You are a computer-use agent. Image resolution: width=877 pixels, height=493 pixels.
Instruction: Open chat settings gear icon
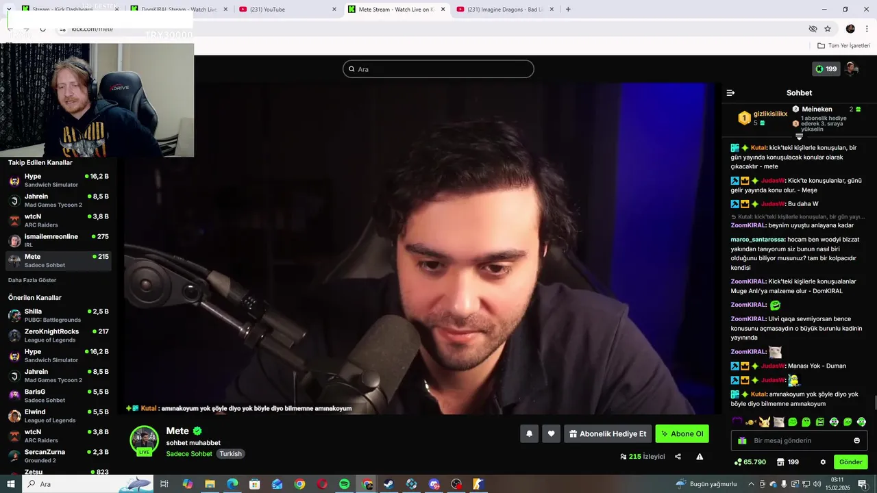pyautogui.click(x=823, y=462)
